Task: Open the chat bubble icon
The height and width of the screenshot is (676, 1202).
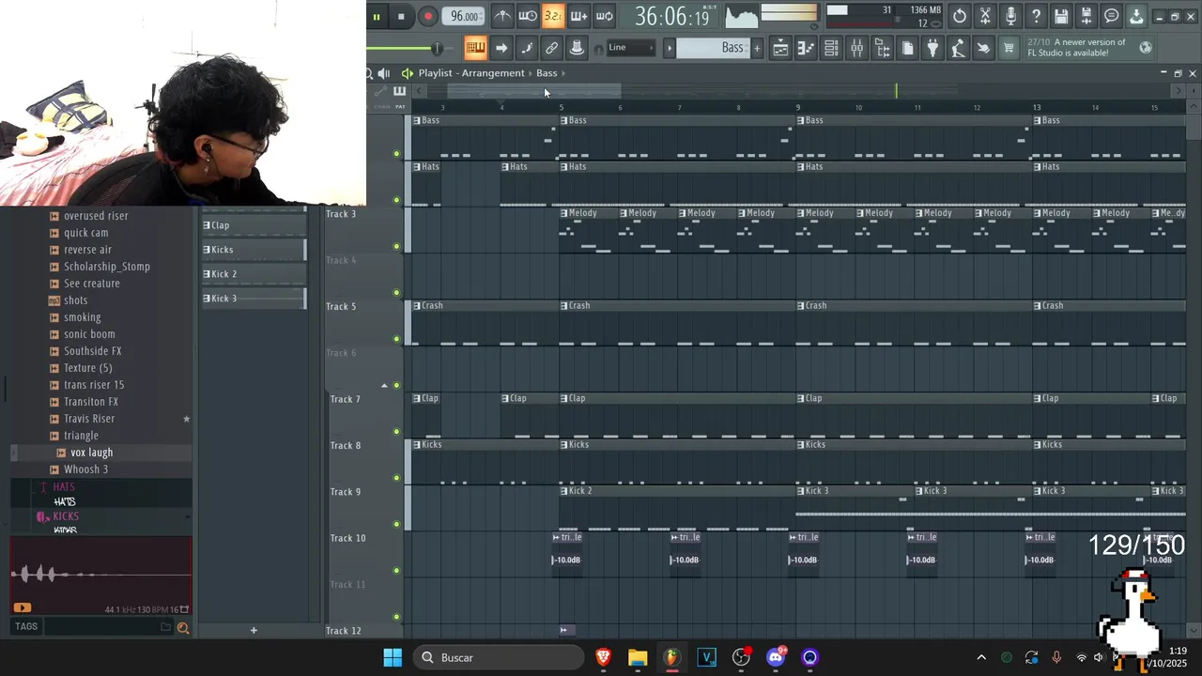Action: pyautogui.click(x=1112, y=16)
